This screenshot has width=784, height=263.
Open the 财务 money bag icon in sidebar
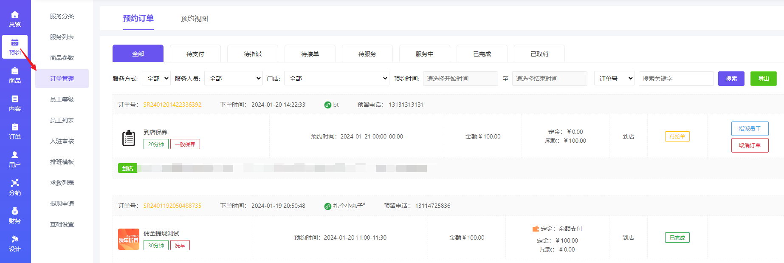(x=15, y=211)
